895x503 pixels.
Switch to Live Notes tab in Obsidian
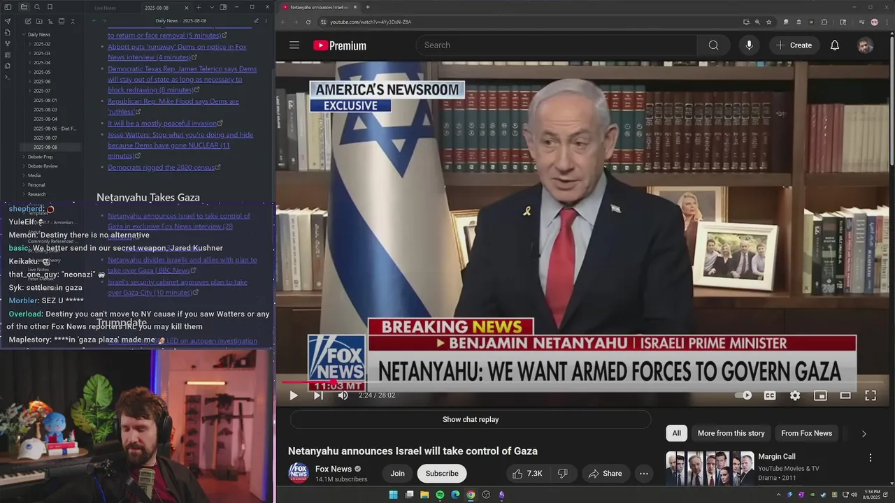point(106,8)
